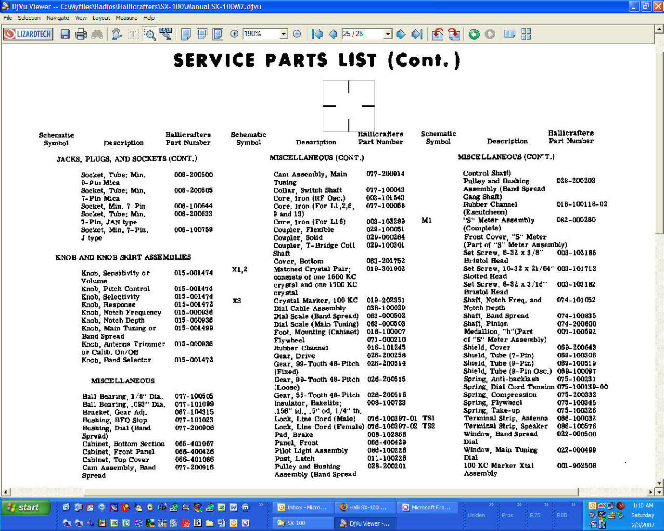Open the Measure menu

127,18
